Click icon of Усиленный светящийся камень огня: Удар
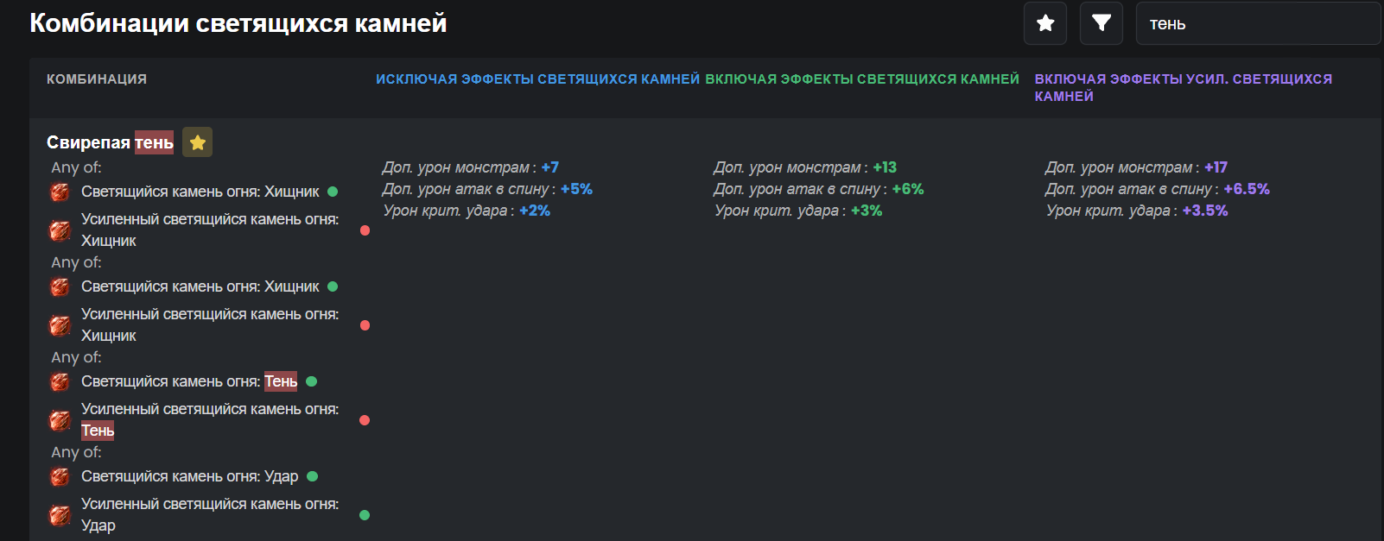Image resolution: width=1384 pixels, height=541 pixels. (60, 515)
